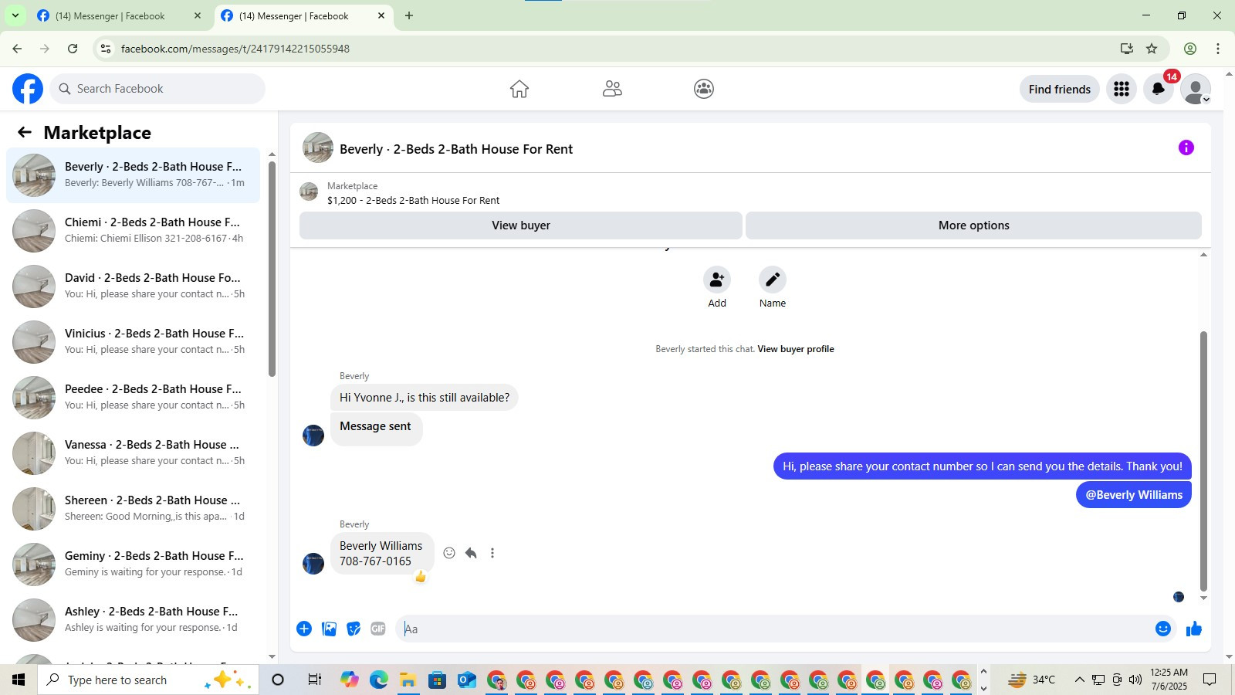Send a thumbs up like
The image size is (1235, 695).
tap(1194, 629)
